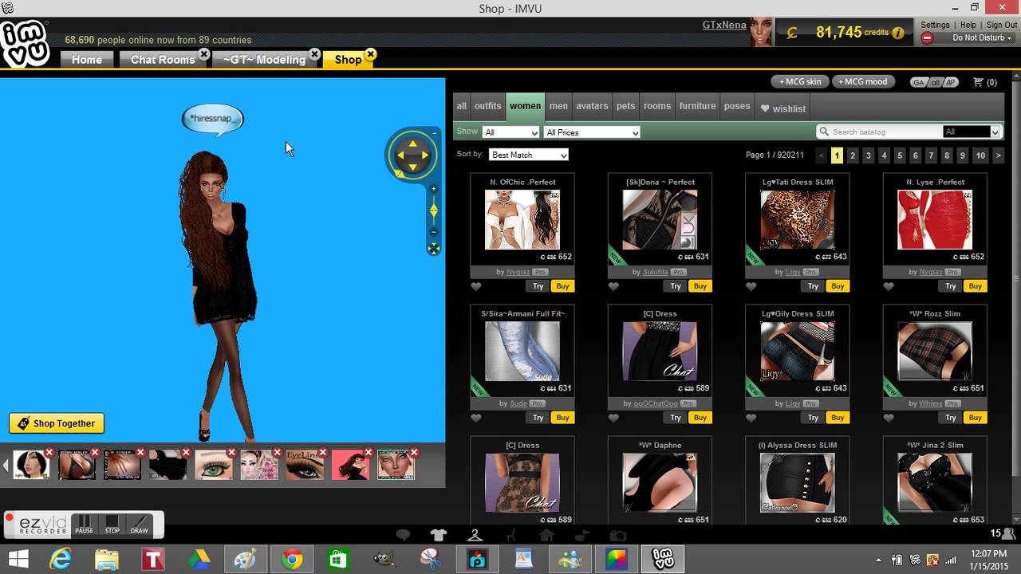Open the hanger outfits icon in bottom bar
The width and height of the screenshot is (1021, 574).
click(475, 536)
